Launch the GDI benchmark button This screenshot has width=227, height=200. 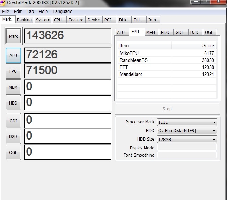coord(13,121)
